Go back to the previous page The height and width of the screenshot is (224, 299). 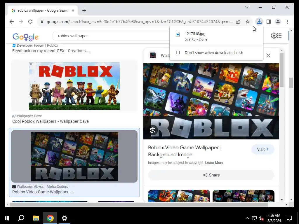coord(12,22)
